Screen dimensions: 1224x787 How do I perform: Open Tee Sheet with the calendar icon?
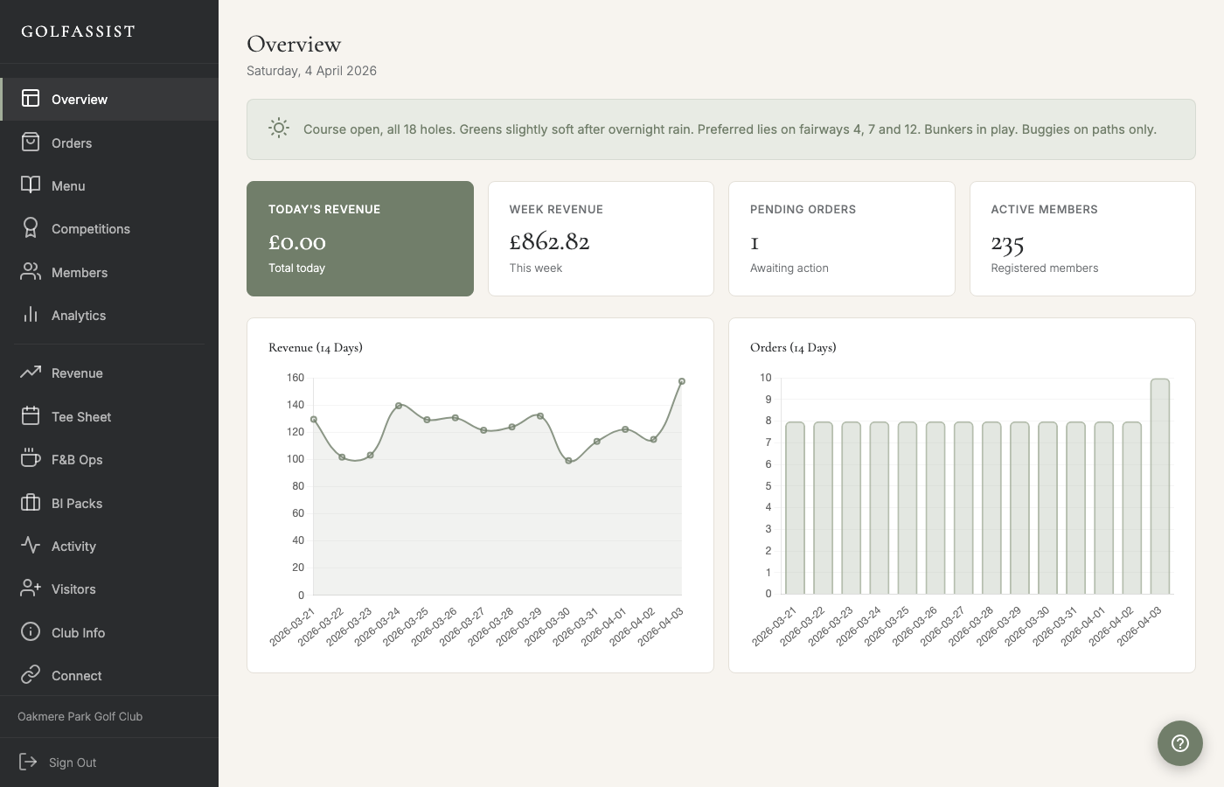coord(31,416)
